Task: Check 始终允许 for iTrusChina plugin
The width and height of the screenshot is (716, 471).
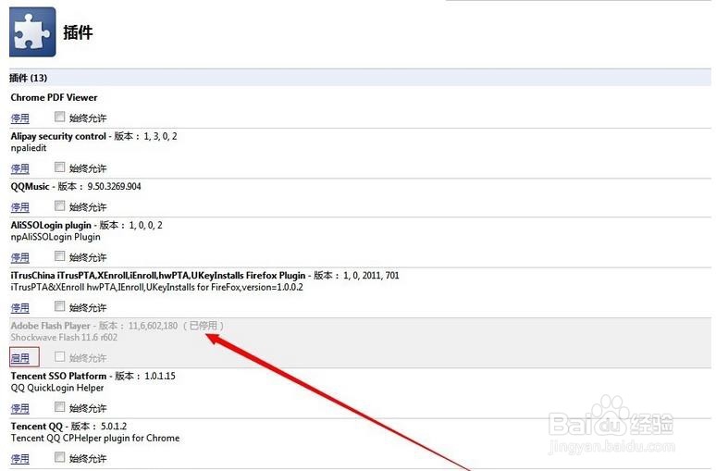Action: 60,306
